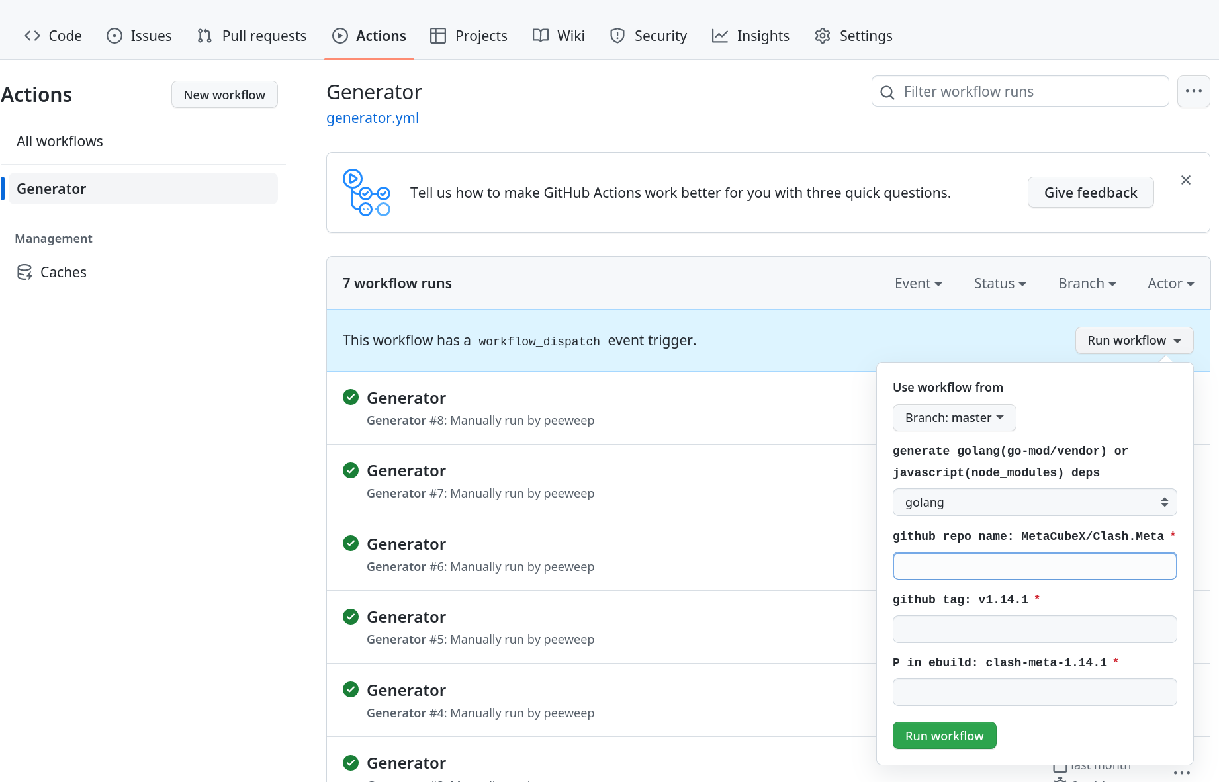Image resolution: width=1219 pixels, height=782 pixels.
Task: Open the Security tab
Action: point(649,36)
